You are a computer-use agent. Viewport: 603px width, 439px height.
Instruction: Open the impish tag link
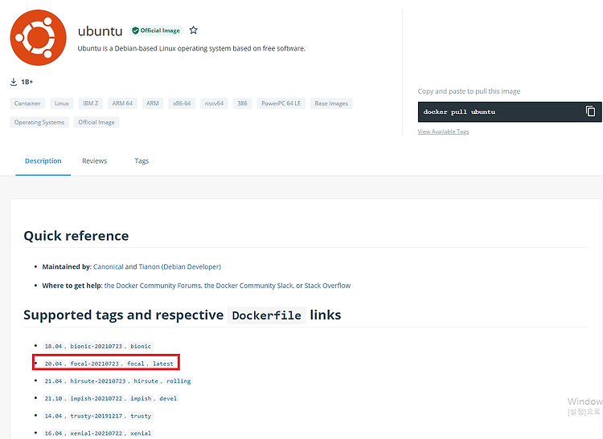141,398
